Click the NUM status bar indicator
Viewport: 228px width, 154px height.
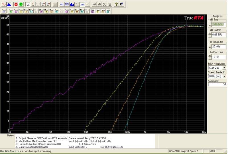pos(212,151)
